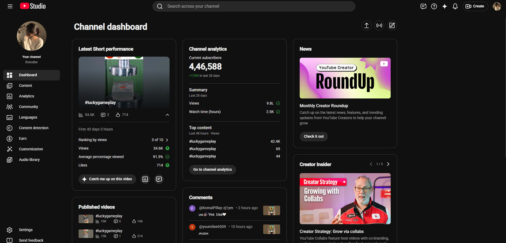The image size is (506, 243).
Task: Click the likes count 714 under the Short
Action: pos(122,115)
